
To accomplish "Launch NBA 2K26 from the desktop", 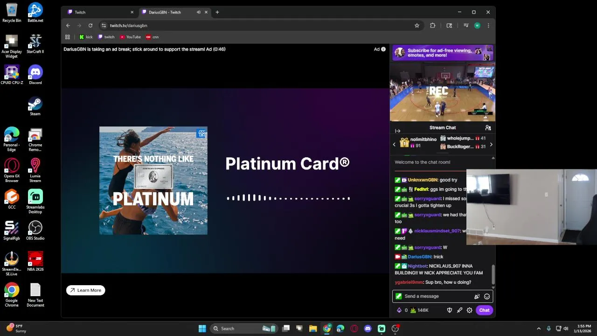I will click(x=35, y=261).
